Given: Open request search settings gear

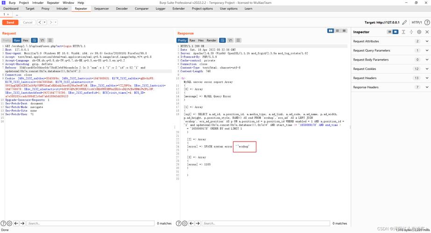Looking at the screenshot, I should click(9, 223).
